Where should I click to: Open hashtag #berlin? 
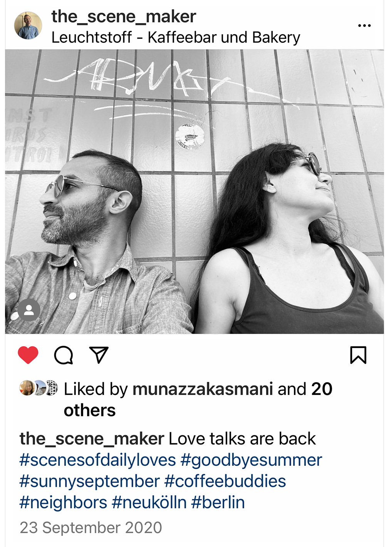point(218,502)
